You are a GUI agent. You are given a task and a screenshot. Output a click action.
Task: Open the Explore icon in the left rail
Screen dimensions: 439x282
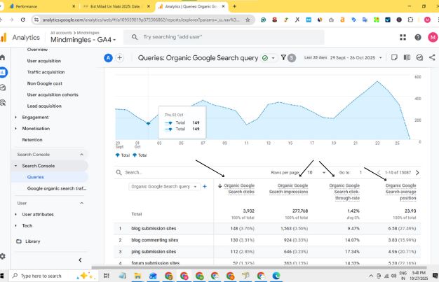point(3,87)
